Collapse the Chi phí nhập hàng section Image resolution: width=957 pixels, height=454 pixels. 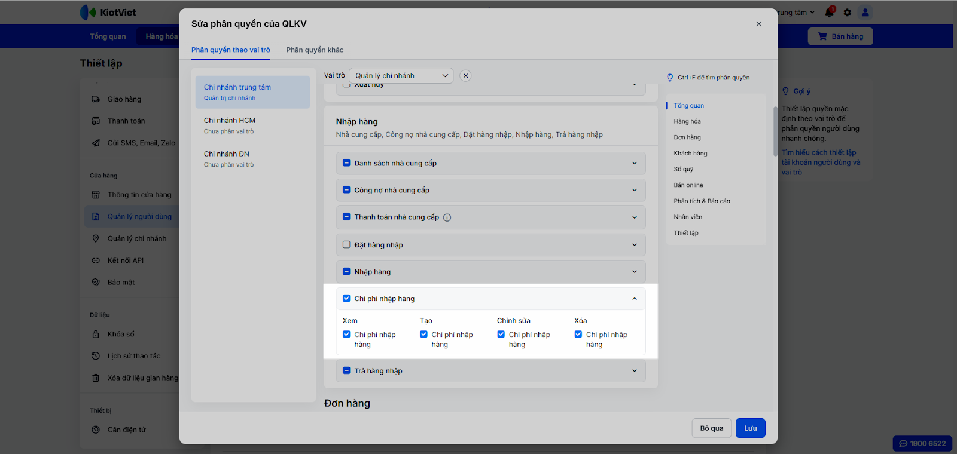pyautogui.click(x=635, y=299)
